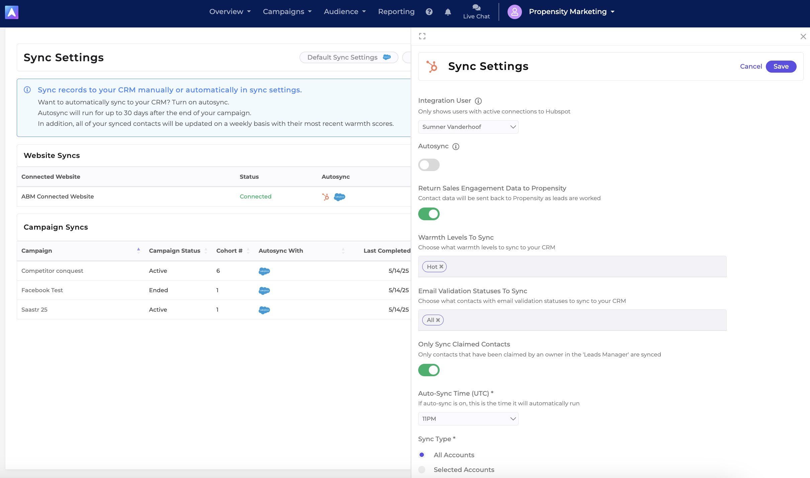Screen dimensions: 810x478
Task: Click the info icon in blue banner
Action: (x=27, y=90)
